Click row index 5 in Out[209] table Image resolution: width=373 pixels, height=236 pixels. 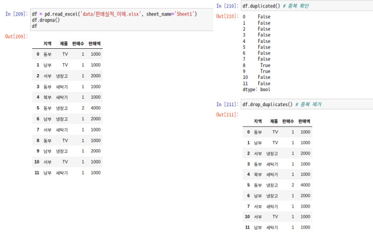coord(38,108)
